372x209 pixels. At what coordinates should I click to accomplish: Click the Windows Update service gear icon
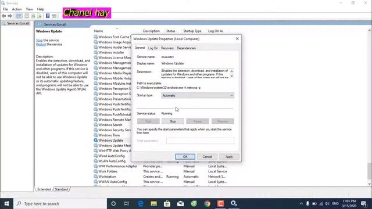point(95,140)
